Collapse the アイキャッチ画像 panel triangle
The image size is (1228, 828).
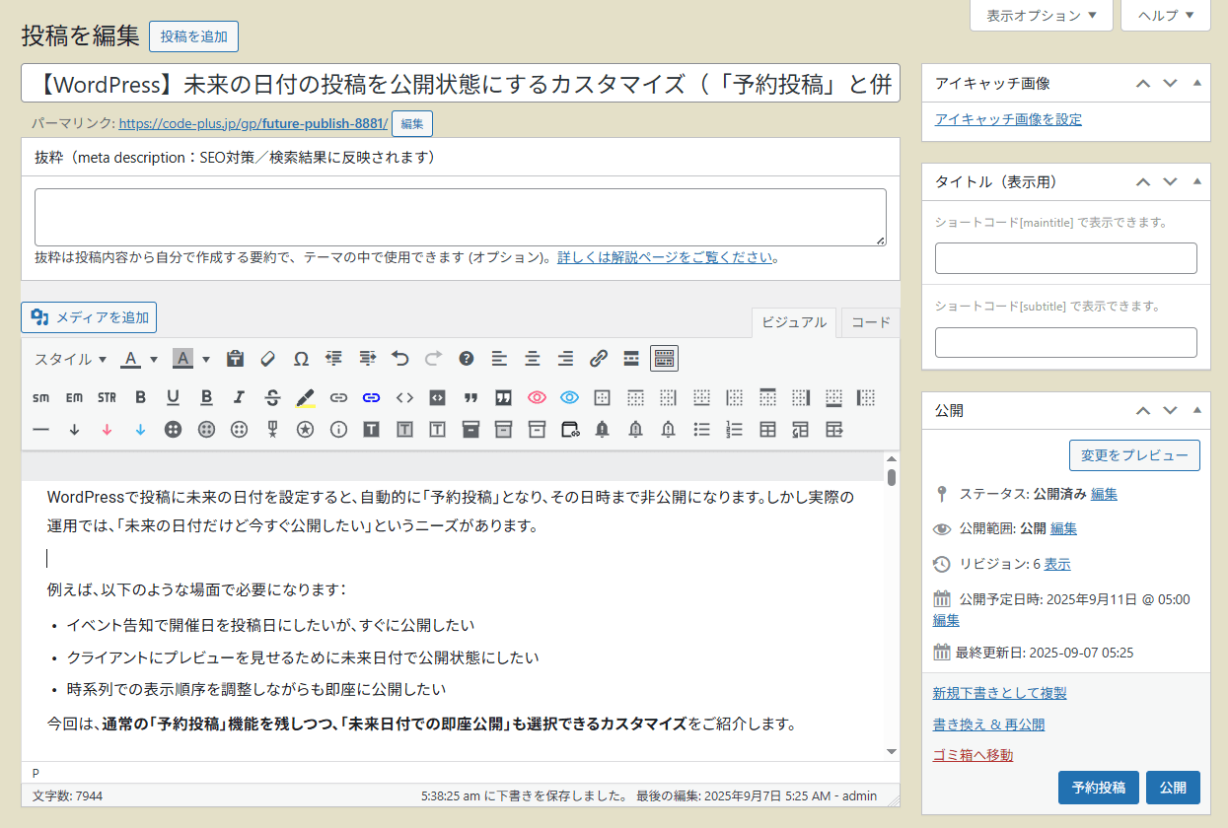coord(1196,83)
